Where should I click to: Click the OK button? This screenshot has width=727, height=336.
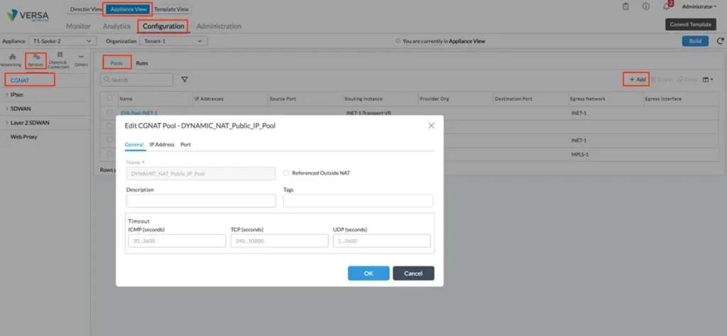368,273
